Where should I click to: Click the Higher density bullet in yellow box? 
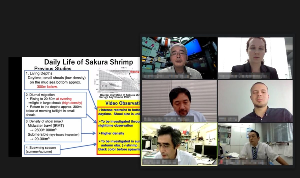[112, 133]
